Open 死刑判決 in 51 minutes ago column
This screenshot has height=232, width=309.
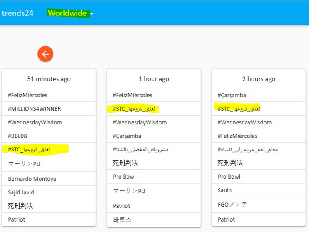[x=20, y=206]
